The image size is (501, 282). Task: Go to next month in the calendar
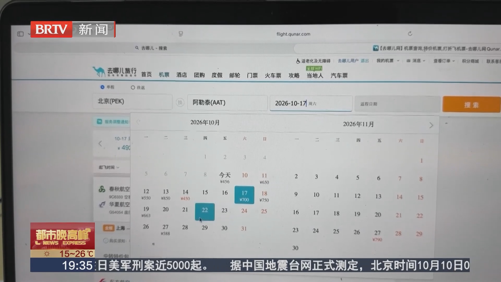(431, 125)
